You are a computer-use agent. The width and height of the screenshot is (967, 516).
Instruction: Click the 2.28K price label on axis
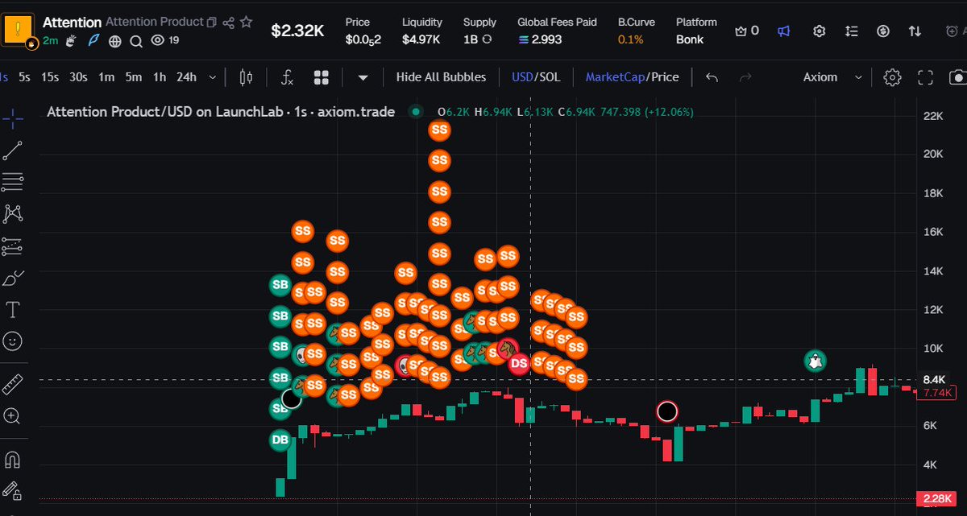click(938, 498)
